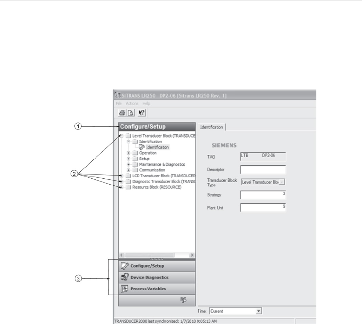This screenshot has width=362, height=324.
Task: Collapse the Level Transducer Block tree node
Action: (122, 136)
